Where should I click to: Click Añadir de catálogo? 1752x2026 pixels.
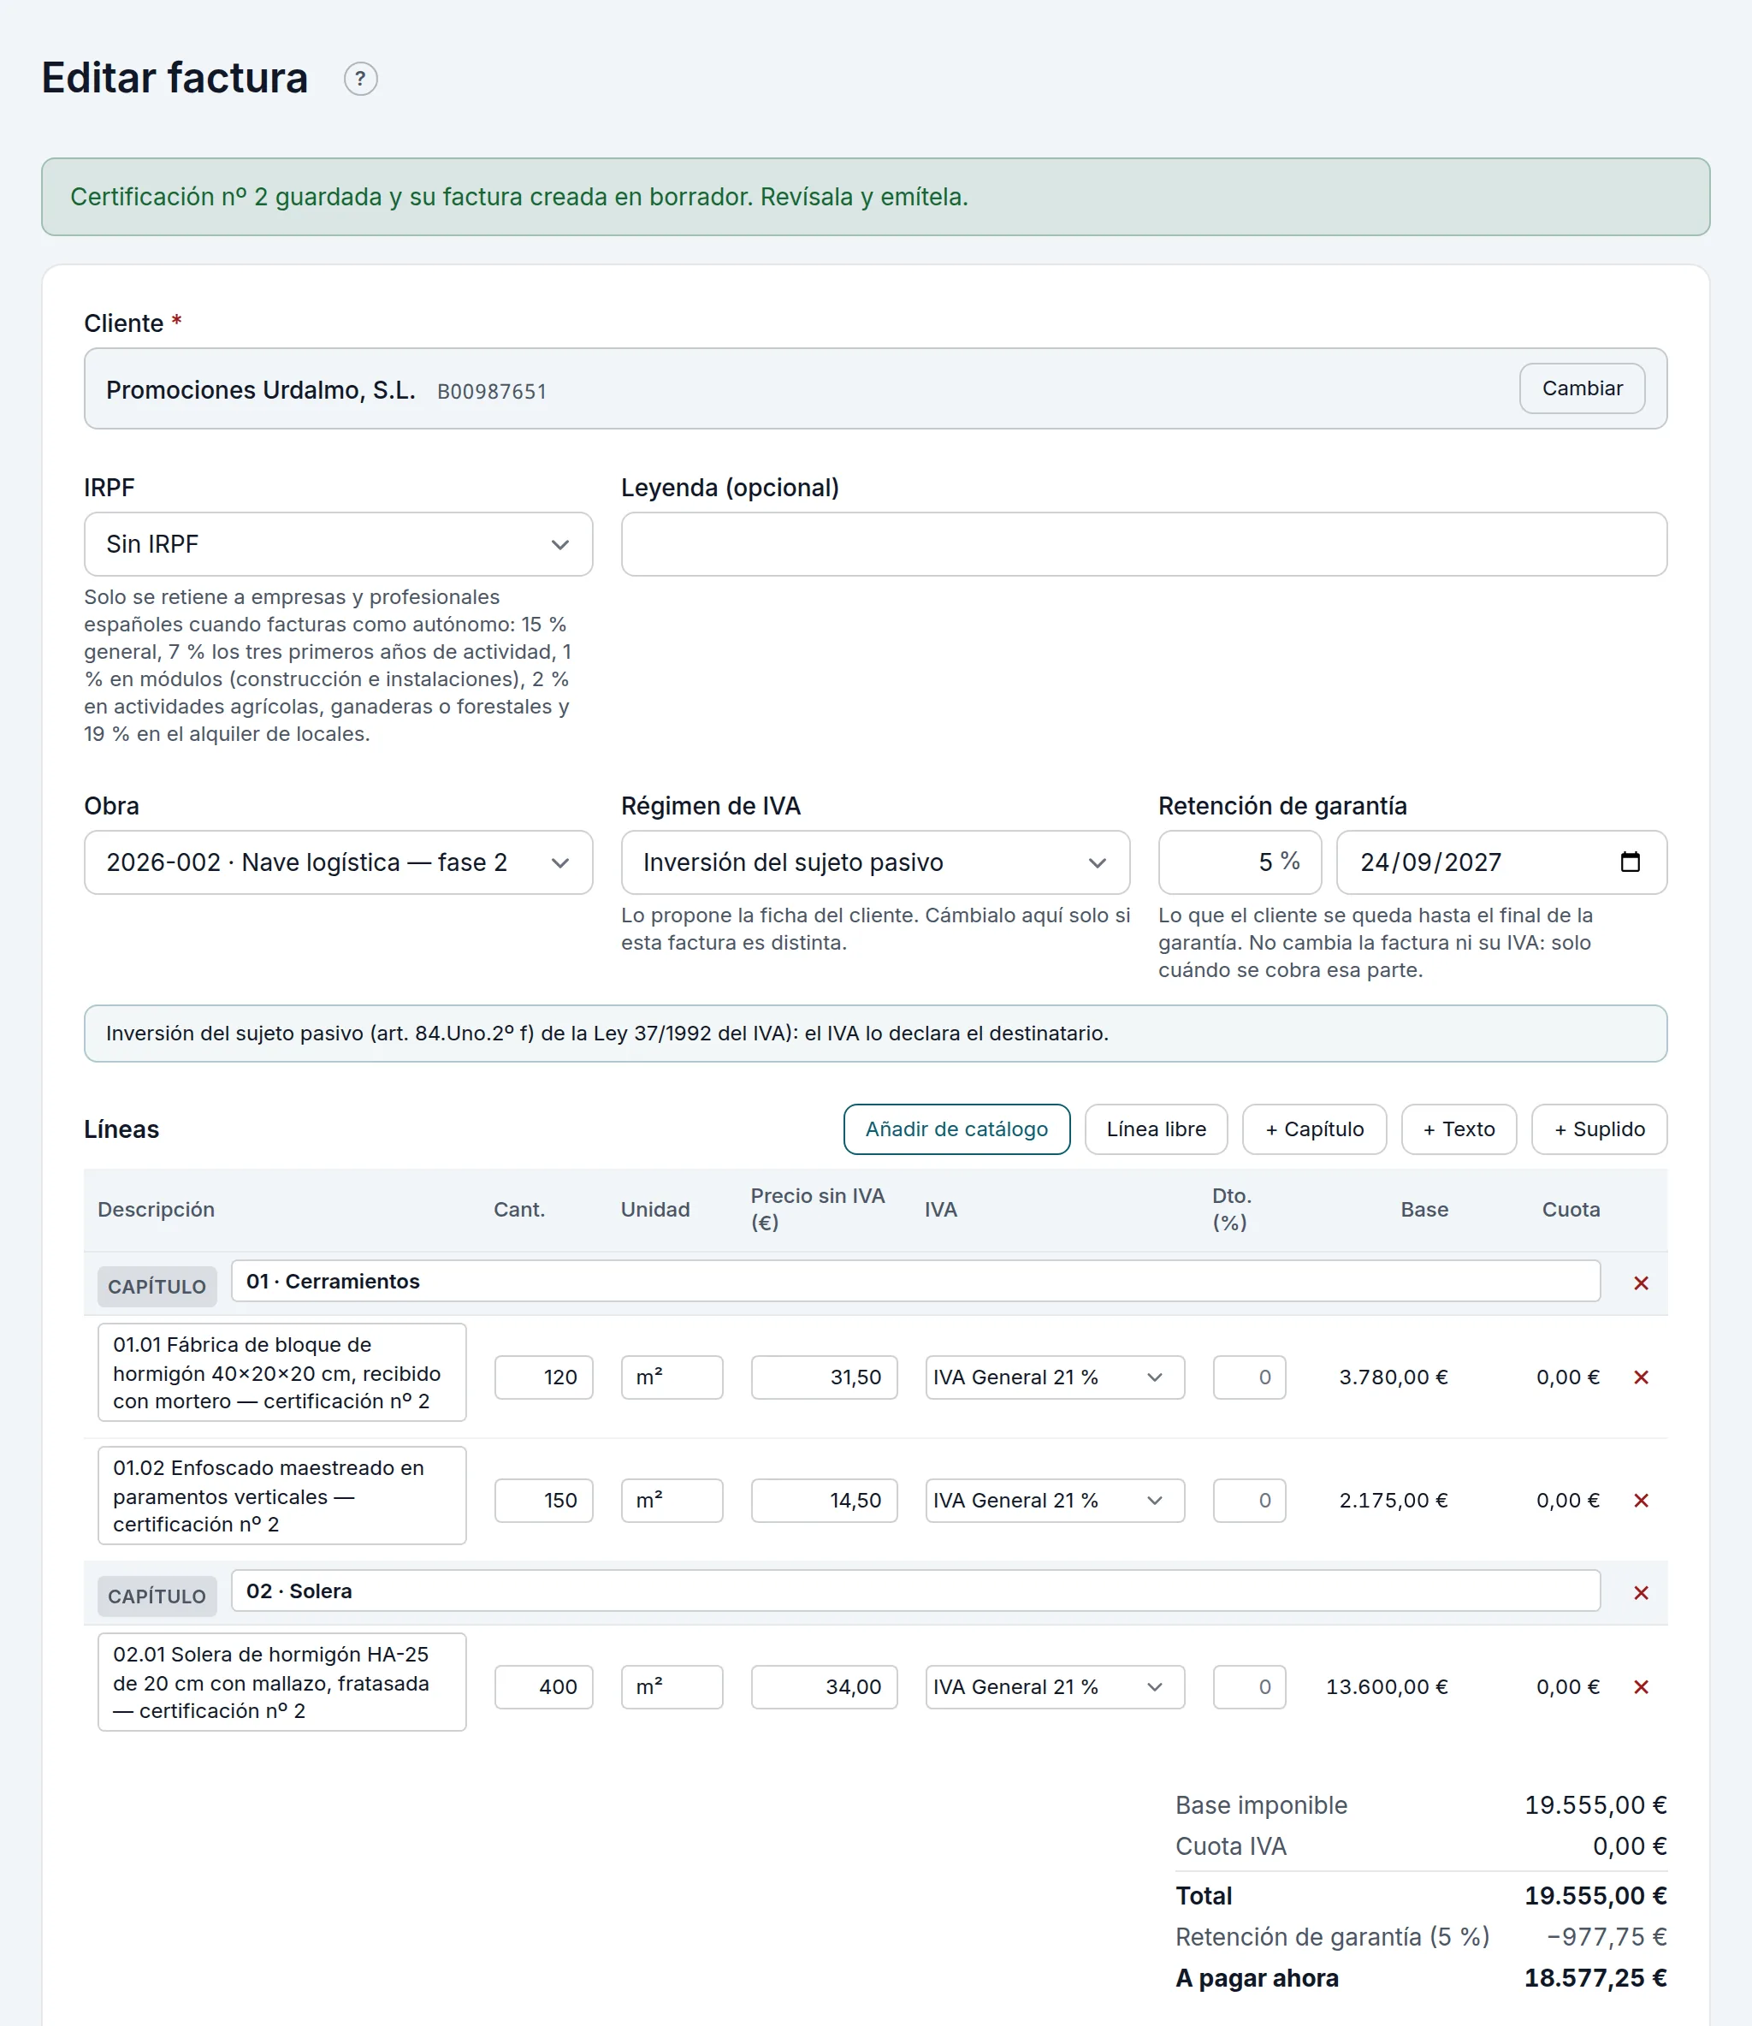(956, 1129)
